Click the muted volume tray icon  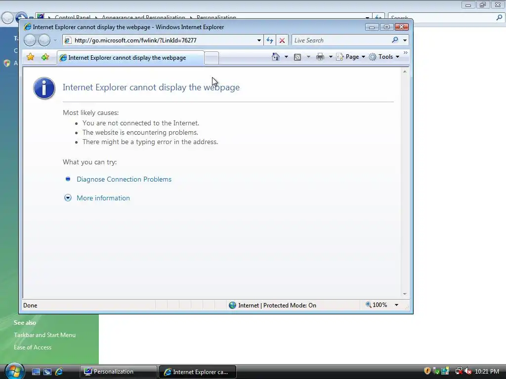point(468,371)
